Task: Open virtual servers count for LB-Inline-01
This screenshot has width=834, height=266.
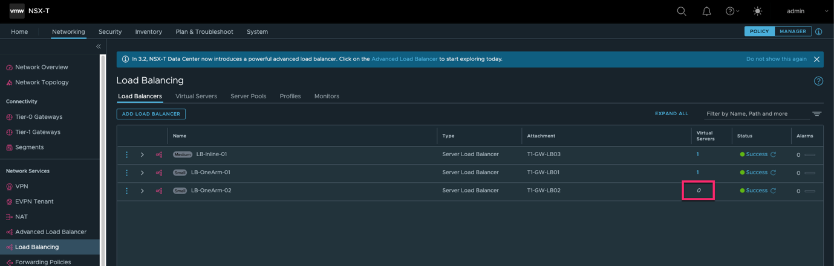Action: pyautogui.click(x=697, y=154)
